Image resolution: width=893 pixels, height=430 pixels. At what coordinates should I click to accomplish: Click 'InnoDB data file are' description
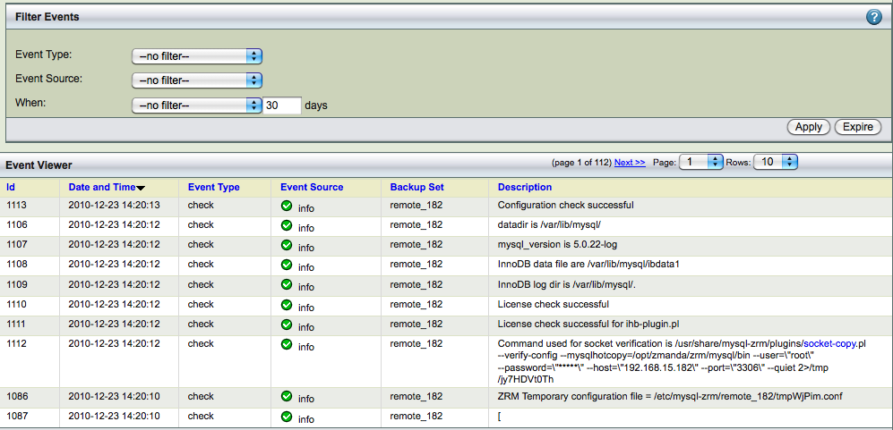point(588,264)
